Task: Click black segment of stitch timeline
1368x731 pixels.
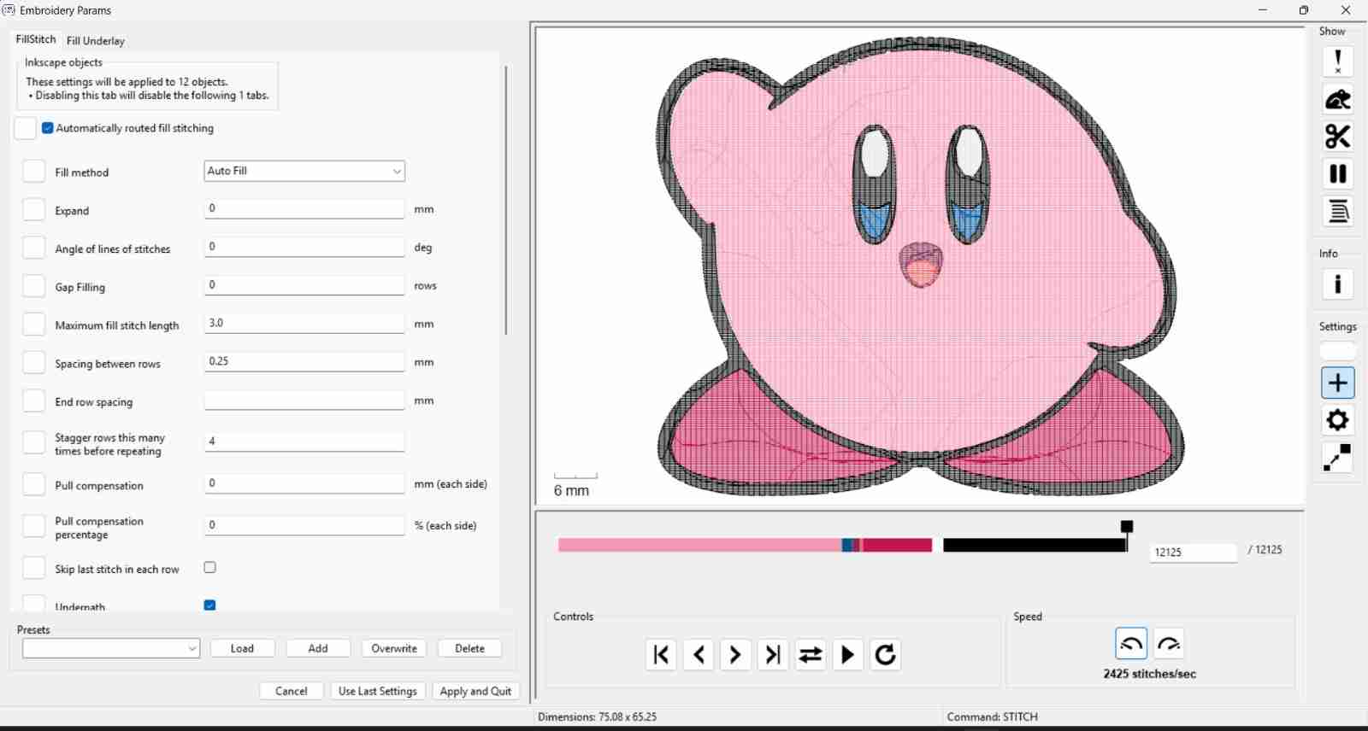Action: (1035, 545)
